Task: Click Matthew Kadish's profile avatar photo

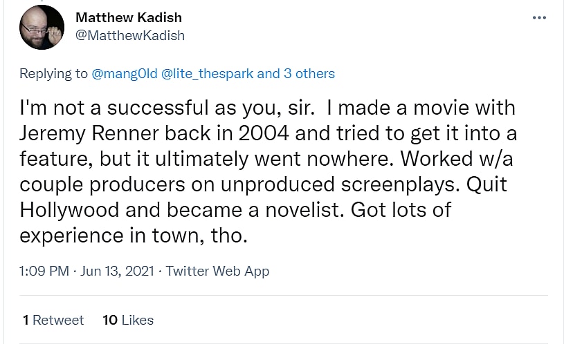Action: coord(42,27)
